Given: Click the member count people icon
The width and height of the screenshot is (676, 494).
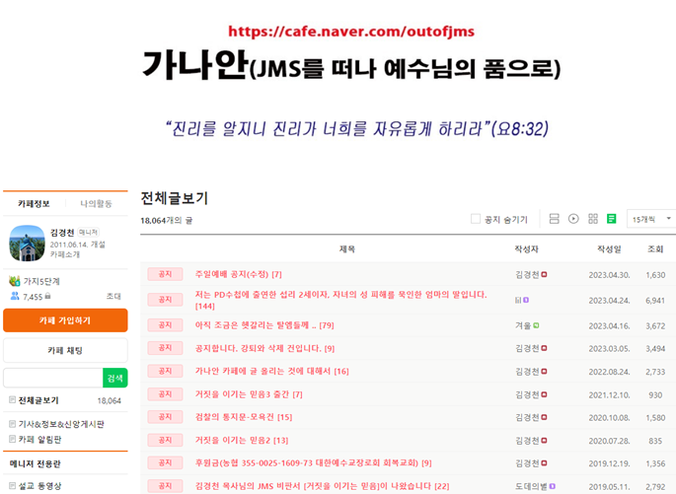Looking at the screenshot, I should point(15,296).
